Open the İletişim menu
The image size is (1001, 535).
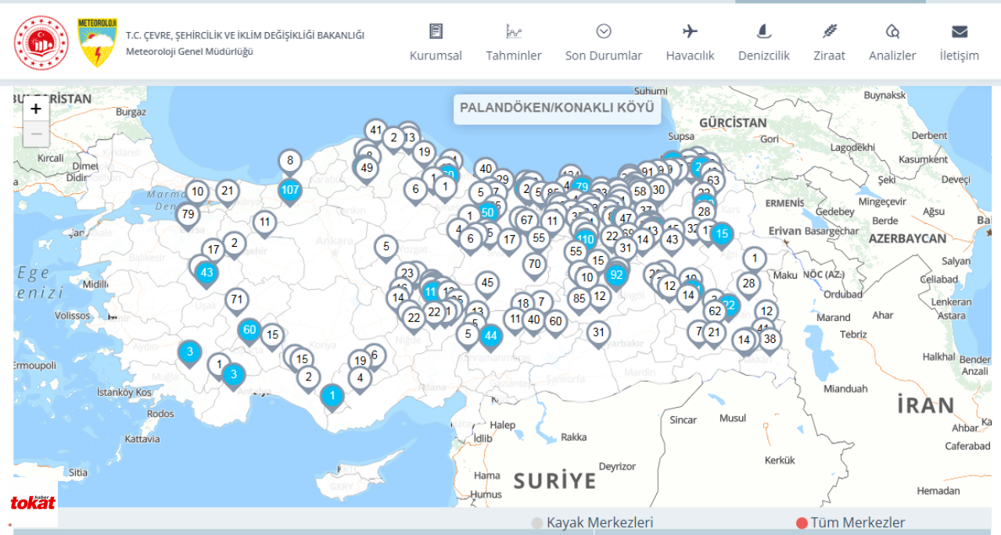tap(960, 42)
